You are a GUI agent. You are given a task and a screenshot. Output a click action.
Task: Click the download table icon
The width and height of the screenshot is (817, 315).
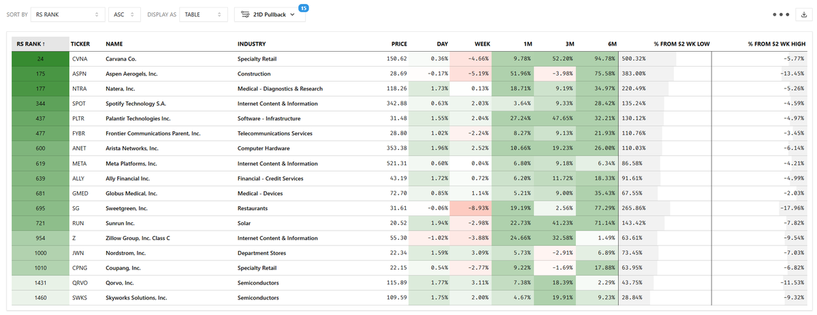point(803,14)
